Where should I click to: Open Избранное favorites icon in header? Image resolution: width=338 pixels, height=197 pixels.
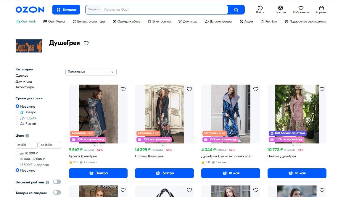click(301, 10)
